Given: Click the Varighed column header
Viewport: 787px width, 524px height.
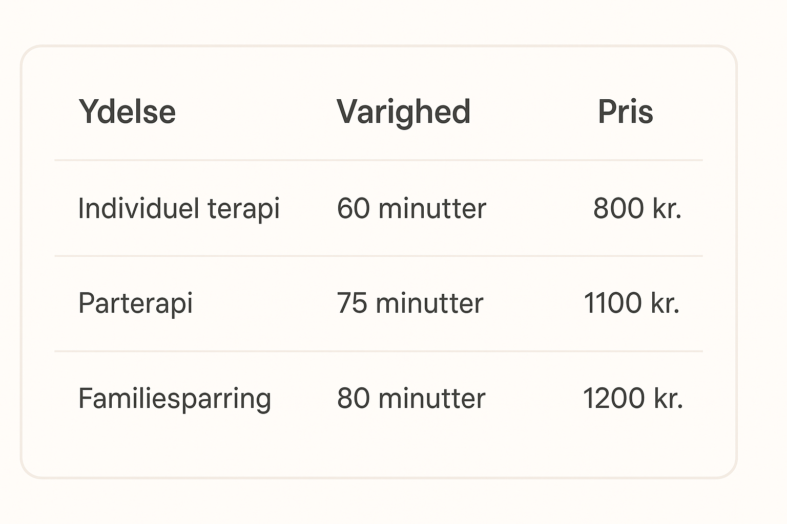Looking at the screenshot, I should tap(404, 112).
